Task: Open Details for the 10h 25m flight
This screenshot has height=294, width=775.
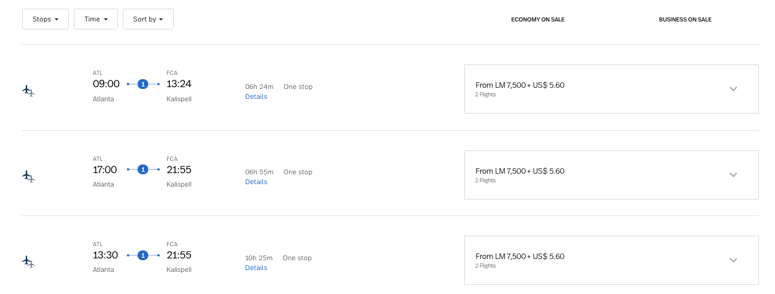Action: (x=256, y=268)
